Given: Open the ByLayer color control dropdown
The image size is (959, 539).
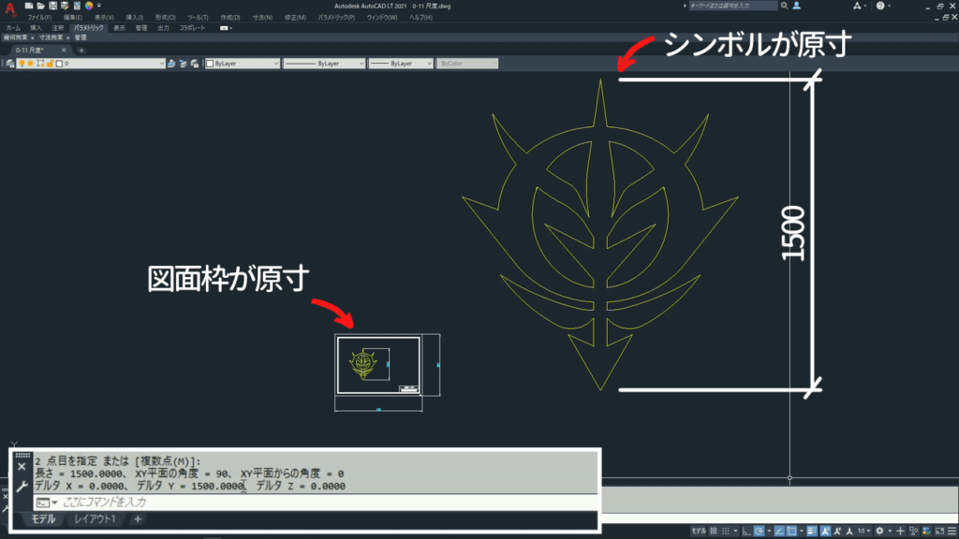Looking at the screenshot, I should 243,64.
